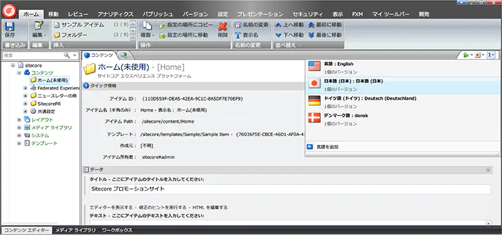
Task: Click 名前の変更 rename button
Action: 252,24
